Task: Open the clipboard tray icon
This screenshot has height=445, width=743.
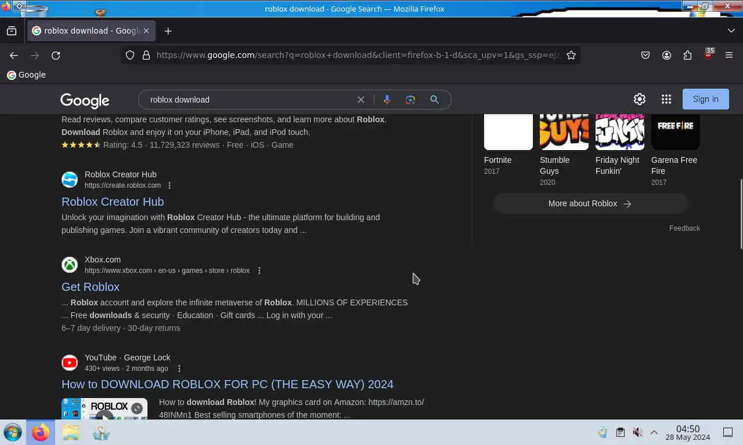Action: 620,432
